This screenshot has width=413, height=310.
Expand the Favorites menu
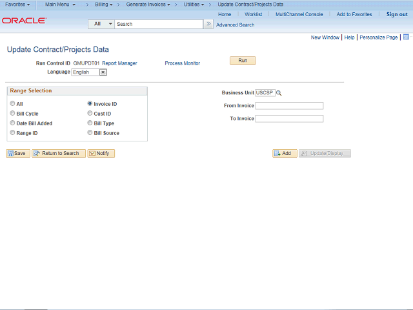17,5
